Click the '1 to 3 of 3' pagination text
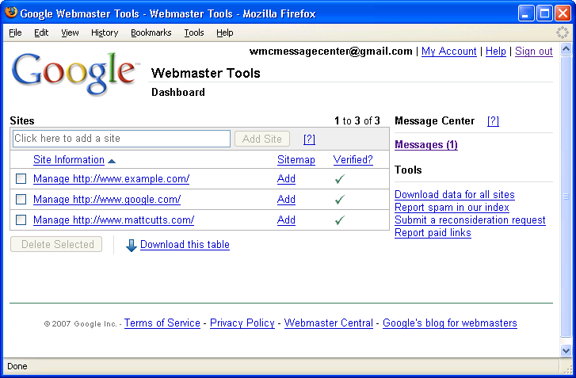The height and width of the screenshot is (378, 576). coord(357,121)
